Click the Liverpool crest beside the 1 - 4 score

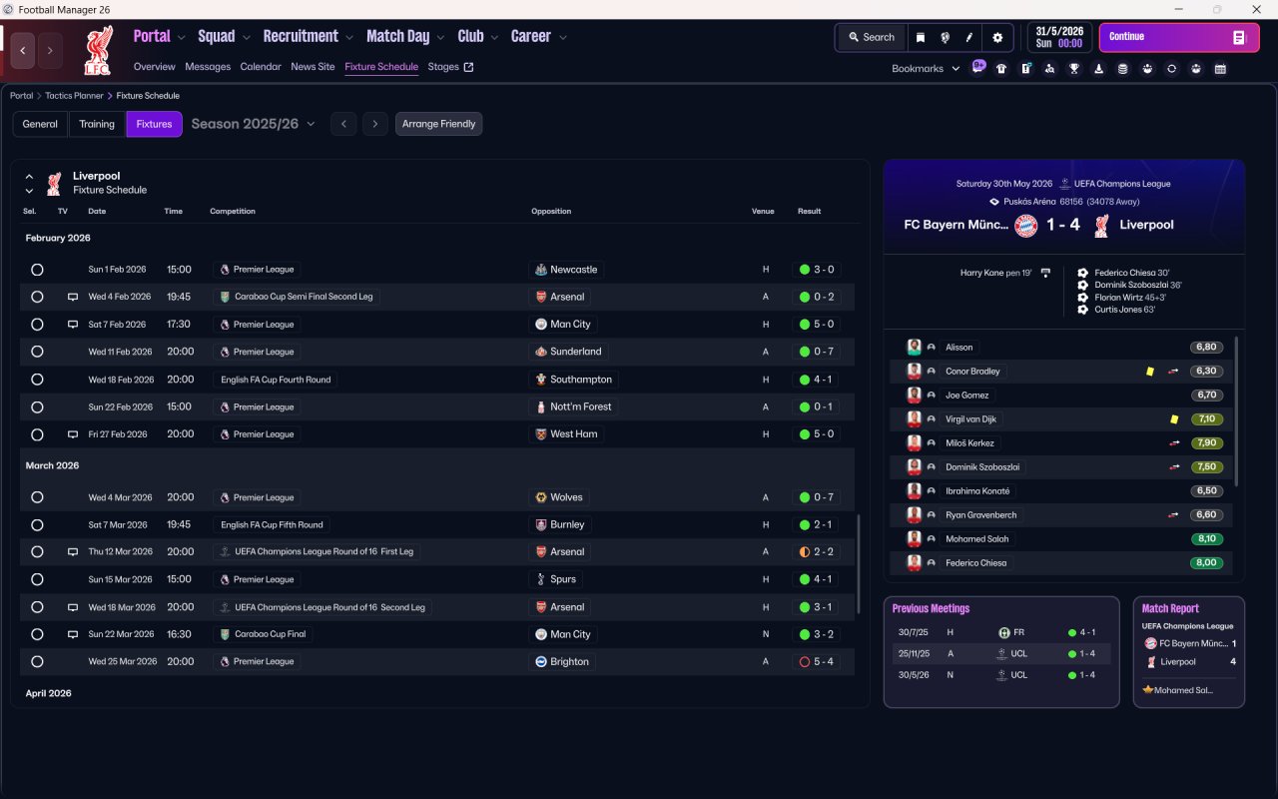pyautogui.click(x=1101, y=225)
